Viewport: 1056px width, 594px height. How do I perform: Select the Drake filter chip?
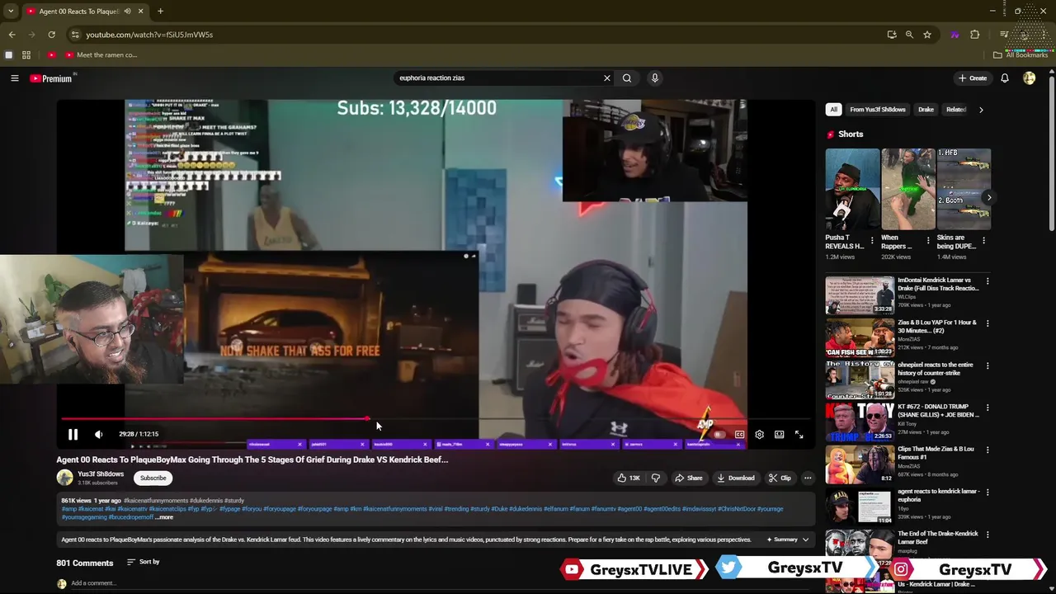tap(926, 110)
